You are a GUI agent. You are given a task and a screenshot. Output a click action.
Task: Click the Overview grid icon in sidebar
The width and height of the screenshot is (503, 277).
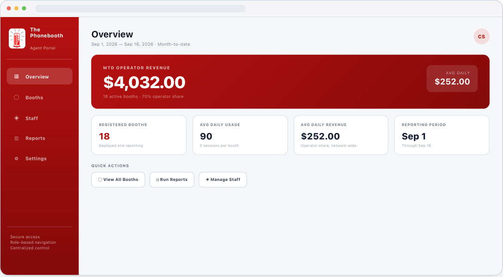click(16, 77)
